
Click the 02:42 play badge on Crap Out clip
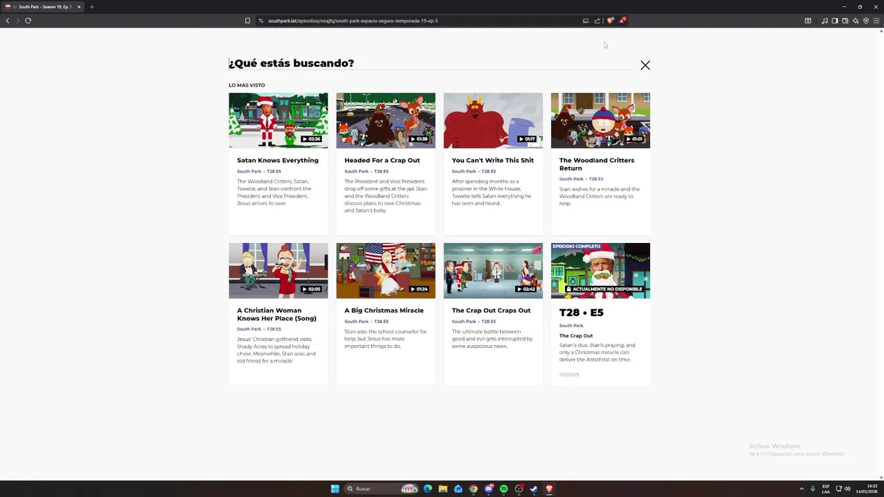[x=527, y=289]
